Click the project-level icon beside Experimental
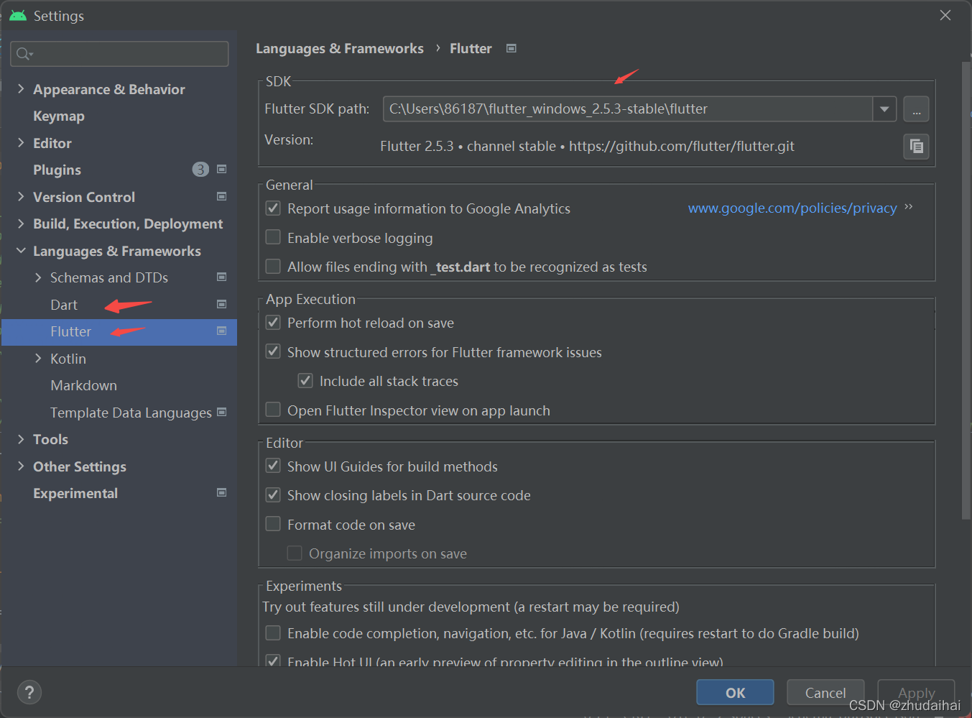Image resolution: width=972 pixels, height=718 pixels. [222, 492]
